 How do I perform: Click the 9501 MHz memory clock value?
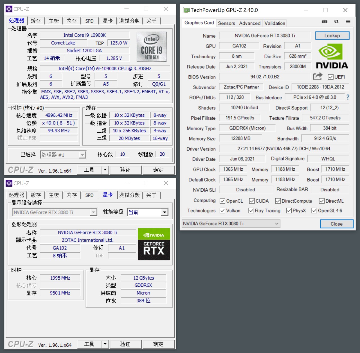(x=60, y=293)
